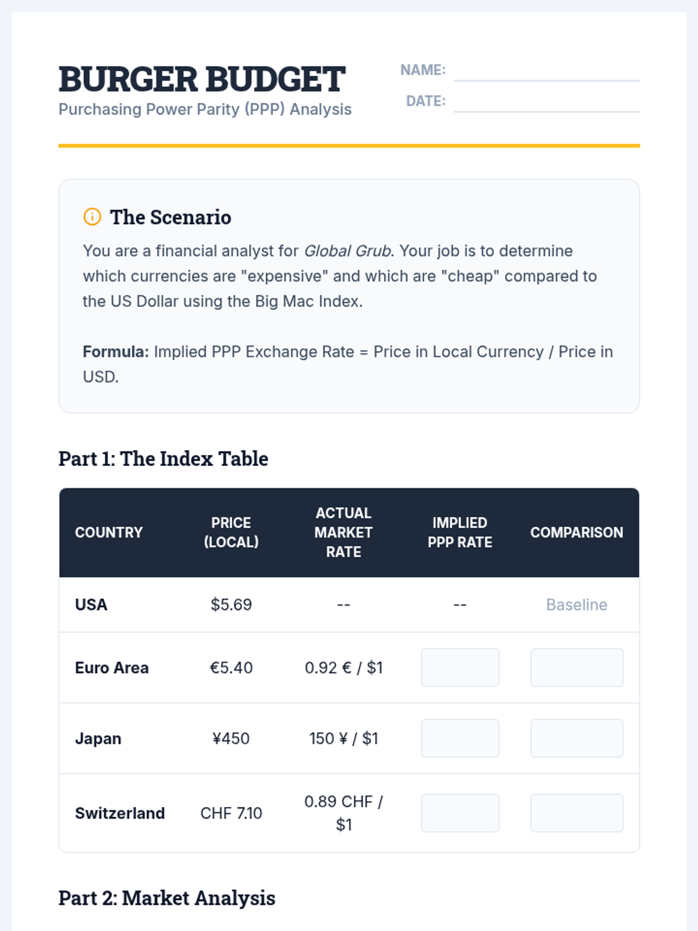
Task: Focus Japan's Comparison field
Action: 576,738
